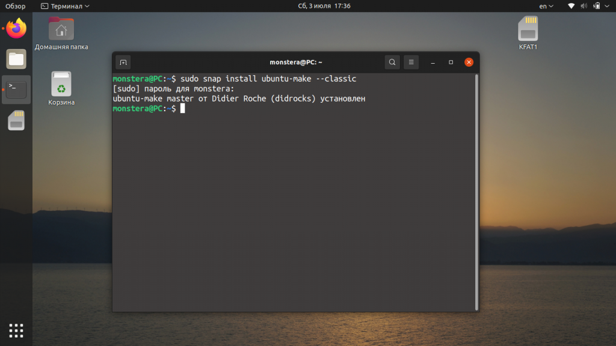This screenshot has height=346, width=616.
Task: Open the system menu chevron top right
Action: pyautogui.click(x=607, y=6)
